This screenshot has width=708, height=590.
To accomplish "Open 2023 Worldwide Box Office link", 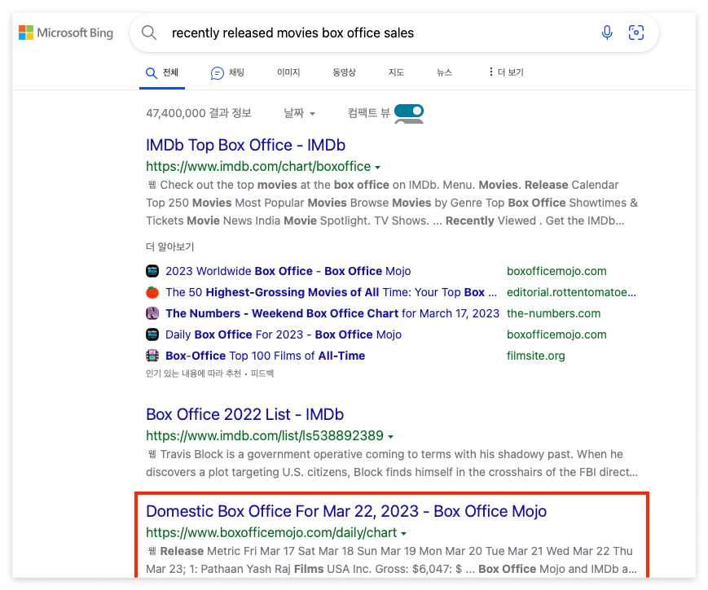I will [288, 271].
